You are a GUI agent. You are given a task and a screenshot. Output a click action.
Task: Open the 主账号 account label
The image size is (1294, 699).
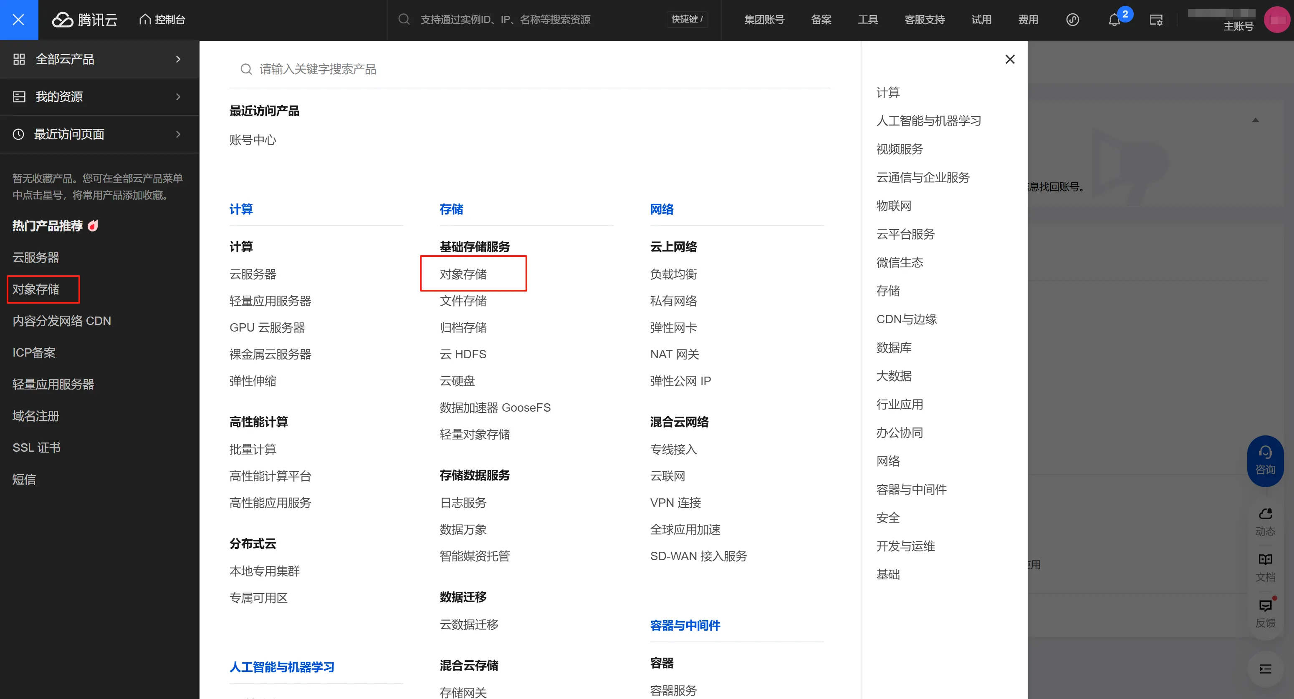[1238, 26]
